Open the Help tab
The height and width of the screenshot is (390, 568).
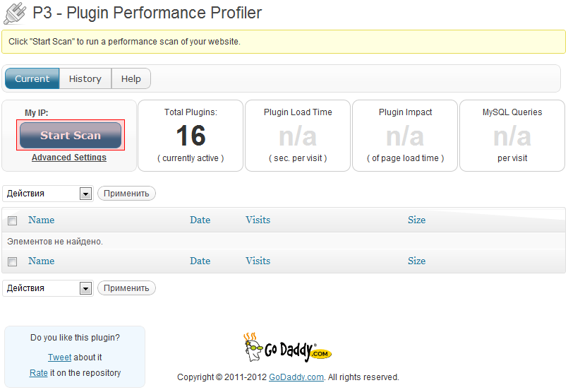click(x=131, y=78)
